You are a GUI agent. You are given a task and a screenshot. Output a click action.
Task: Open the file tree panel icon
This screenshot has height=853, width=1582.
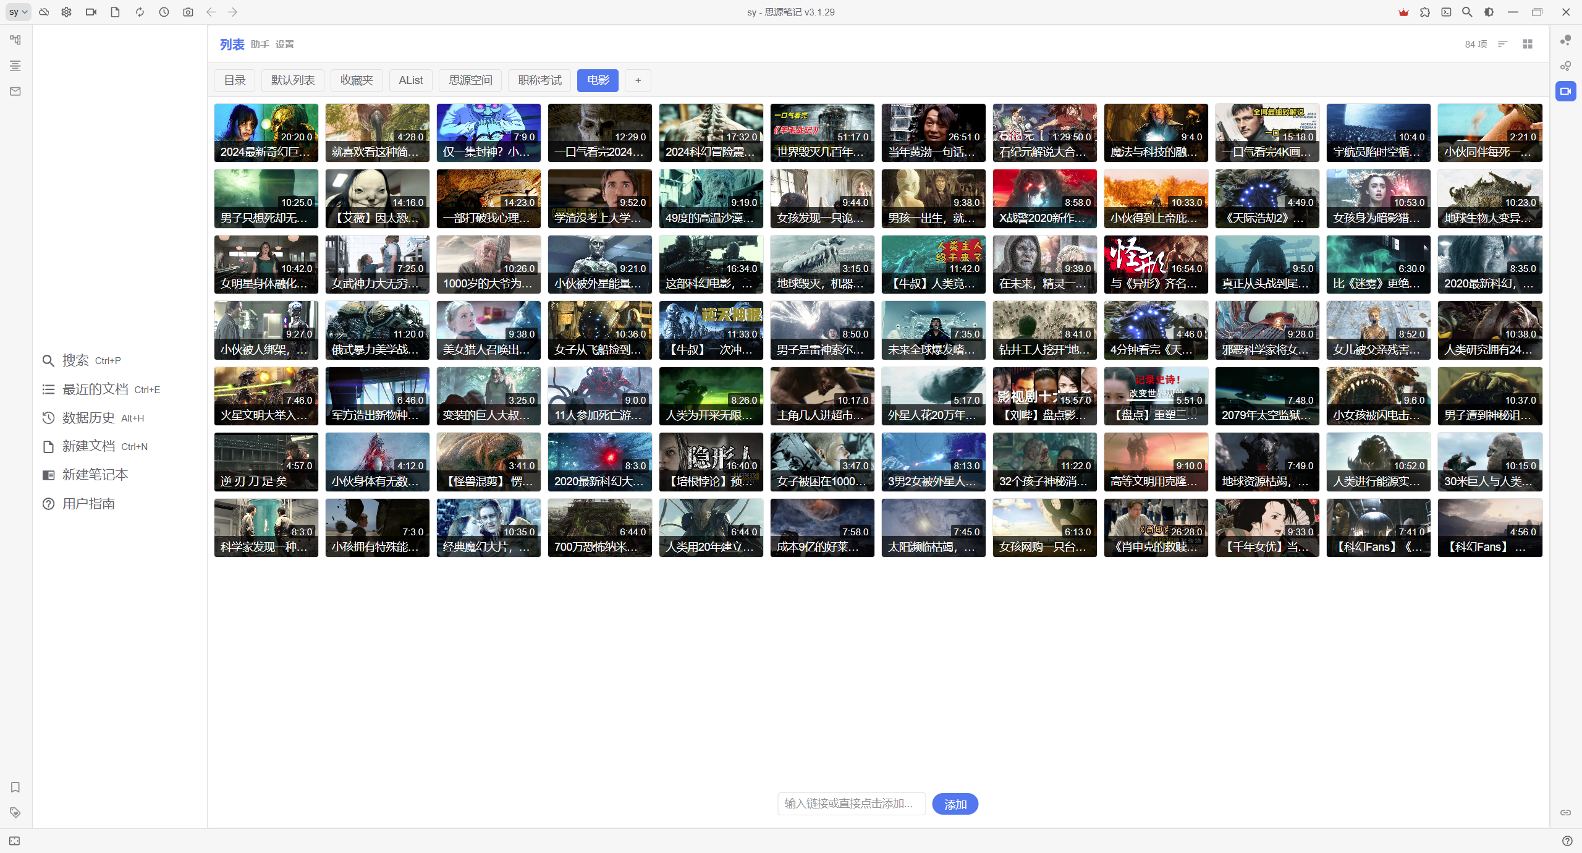tap(15, 40)
